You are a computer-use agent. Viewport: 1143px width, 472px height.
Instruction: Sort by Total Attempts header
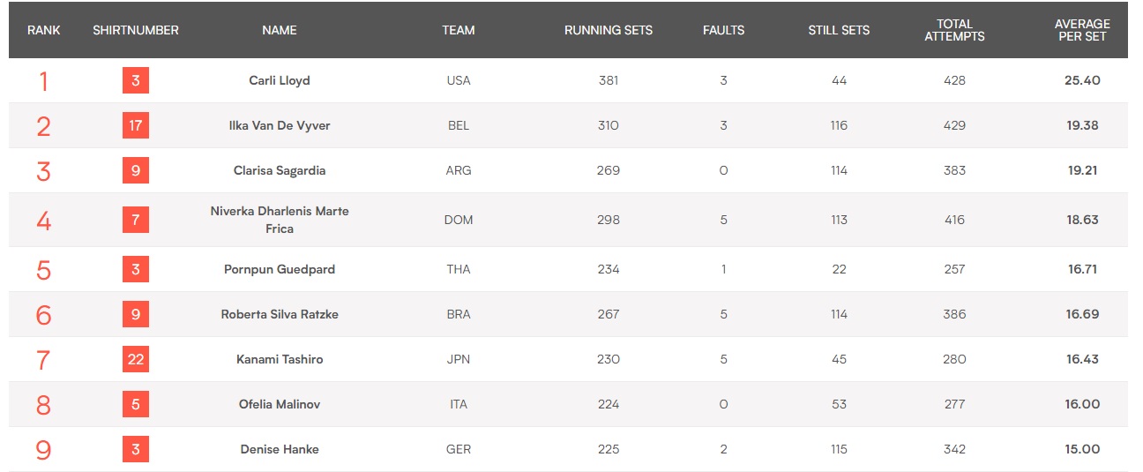coord(954,30)
